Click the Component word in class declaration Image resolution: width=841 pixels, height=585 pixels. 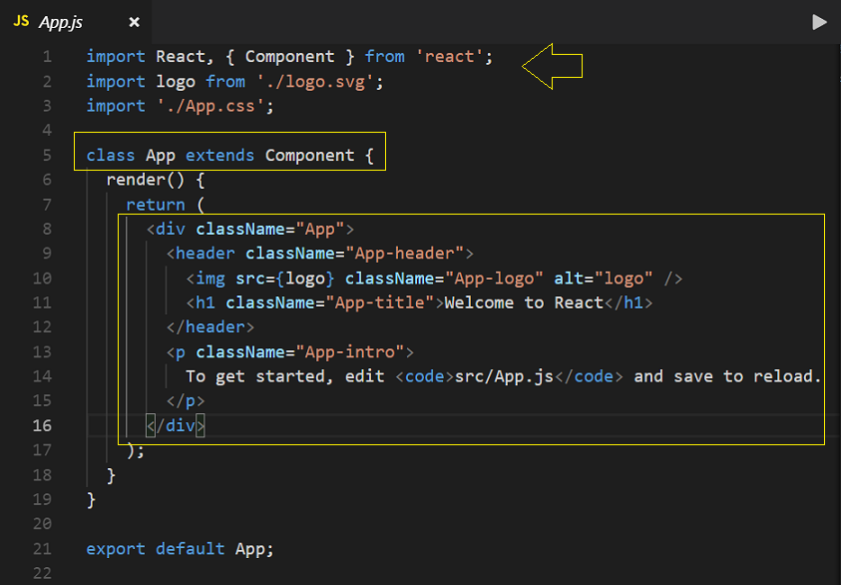tap(309, 156)
